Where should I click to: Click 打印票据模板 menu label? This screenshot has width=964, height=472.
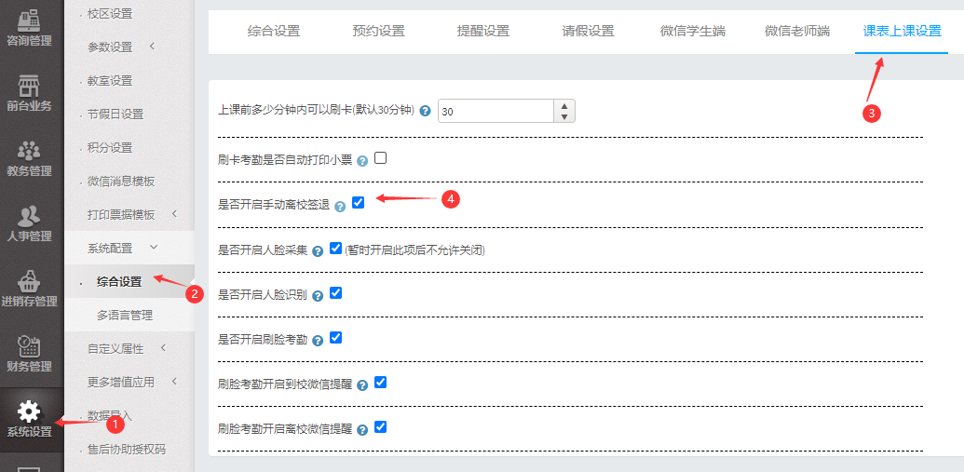point(121,214)
